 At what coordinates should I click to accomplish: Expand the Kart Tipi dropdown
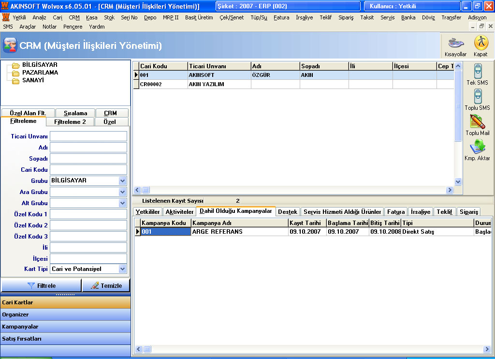[x=122, y=269]
